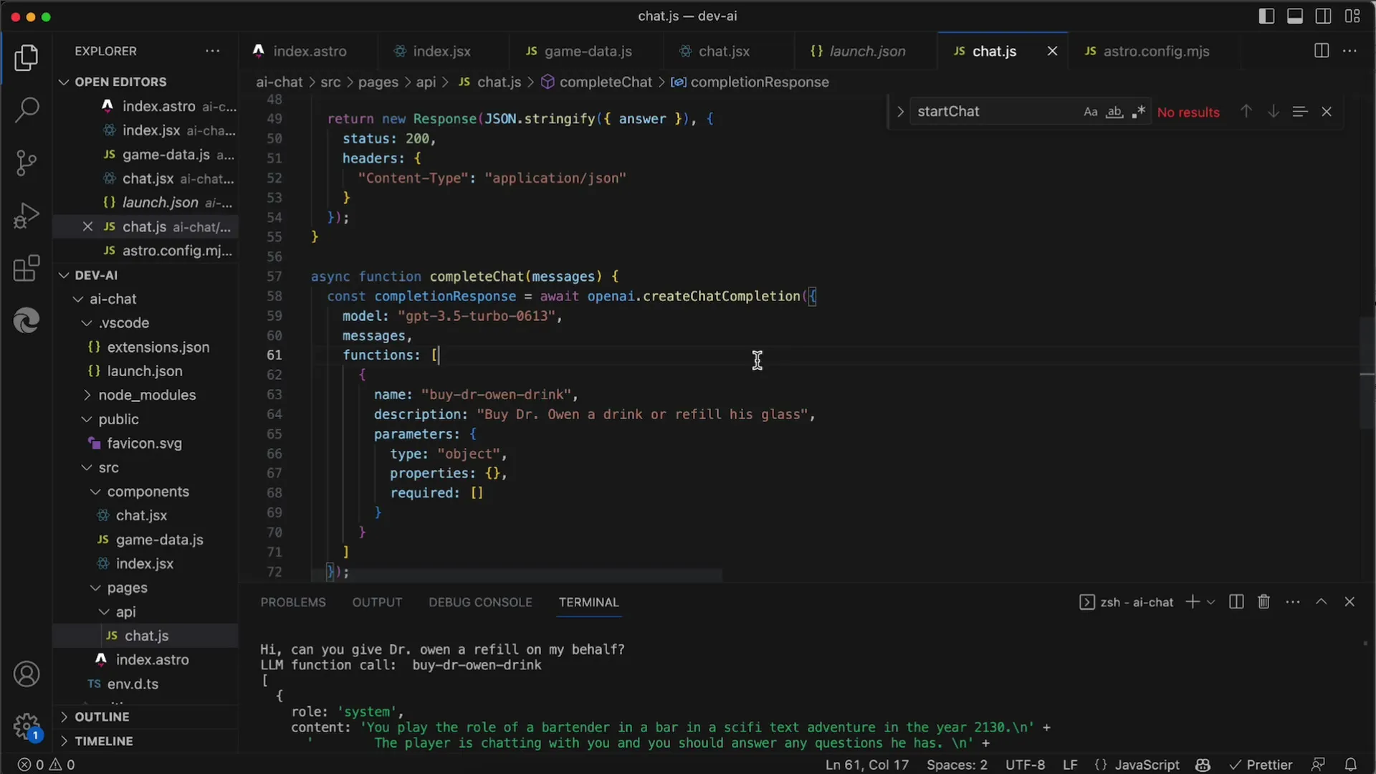Toggle secondary side bar layout icon
Screen dimensions: 1376x774
1324,16
